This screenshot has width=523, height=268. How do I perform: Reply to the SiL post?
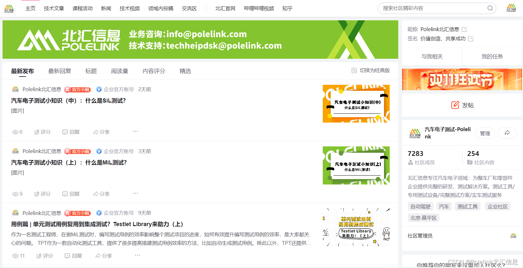tap(71, 132)
